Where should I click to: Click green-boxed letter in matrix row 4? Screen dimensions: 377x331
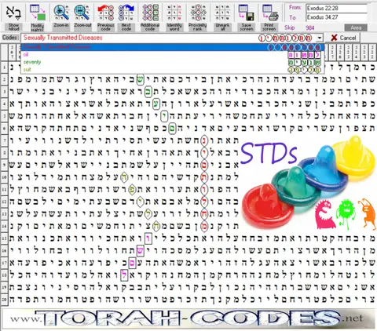(x=156, y=104)
